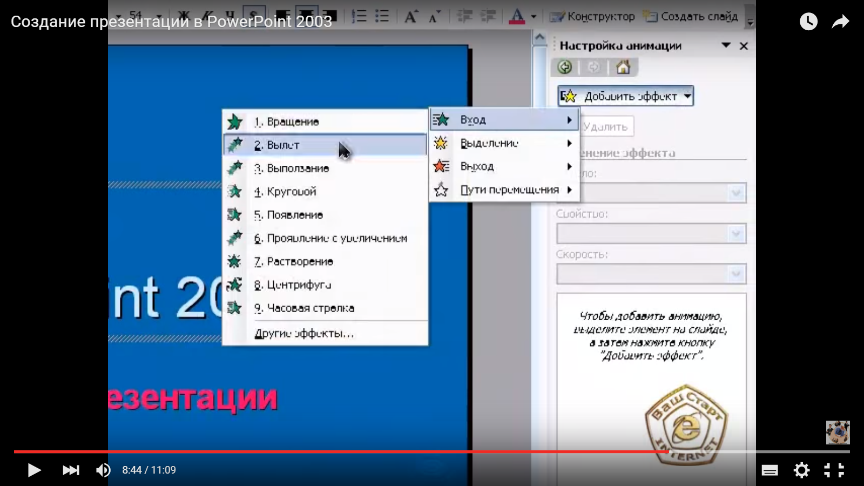This screenshot has width=864, height=486.
Task: Open the Выход exit effects submenu
Action: [x=504, y=166]
